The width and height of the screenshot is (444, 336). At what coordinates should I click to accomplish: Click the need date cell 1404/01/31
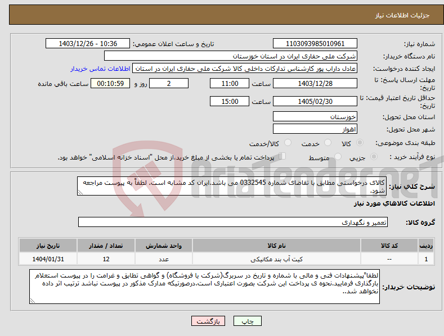click(x=48, y=259)
